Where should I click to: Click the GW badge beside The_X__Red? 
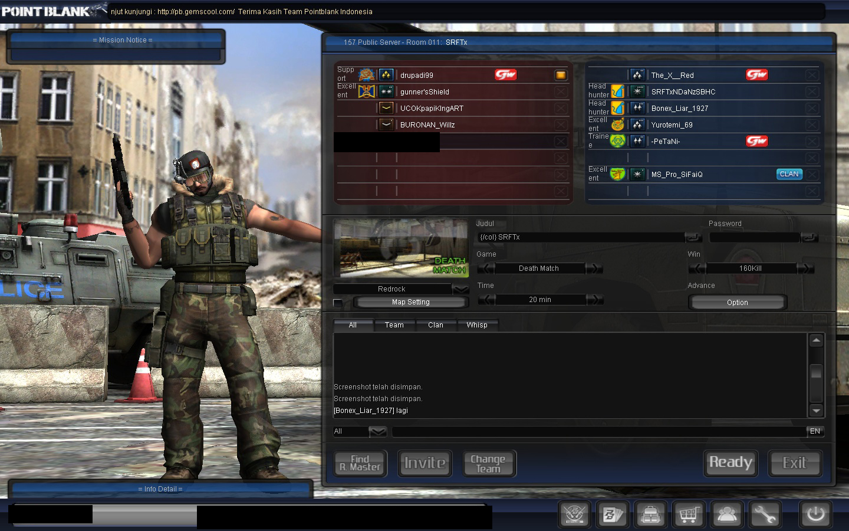756,75
